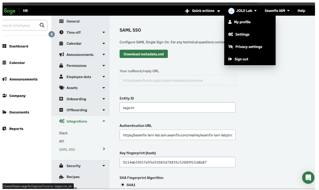Click the Entity ID input field
319x190 pixels.
coord(178,107)
